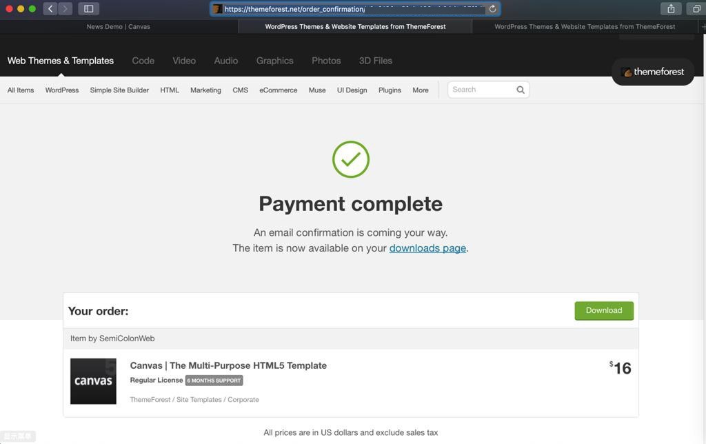
Task: Click the site favicon in the address bar
Action: (217, 8)
